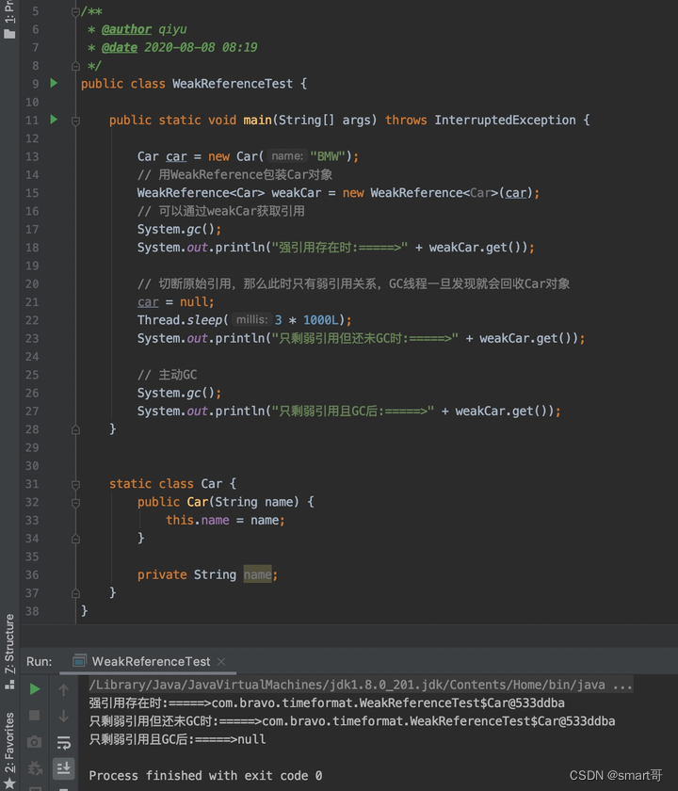Click weakCar variable declaration on line 15
The image size is (678, 791).
(x=296, y=193)
